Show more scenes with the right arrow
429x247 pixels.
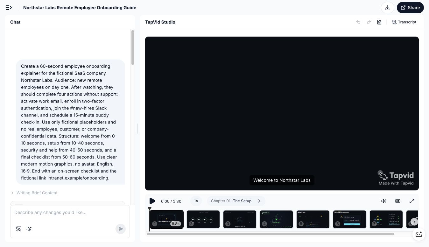414,222
